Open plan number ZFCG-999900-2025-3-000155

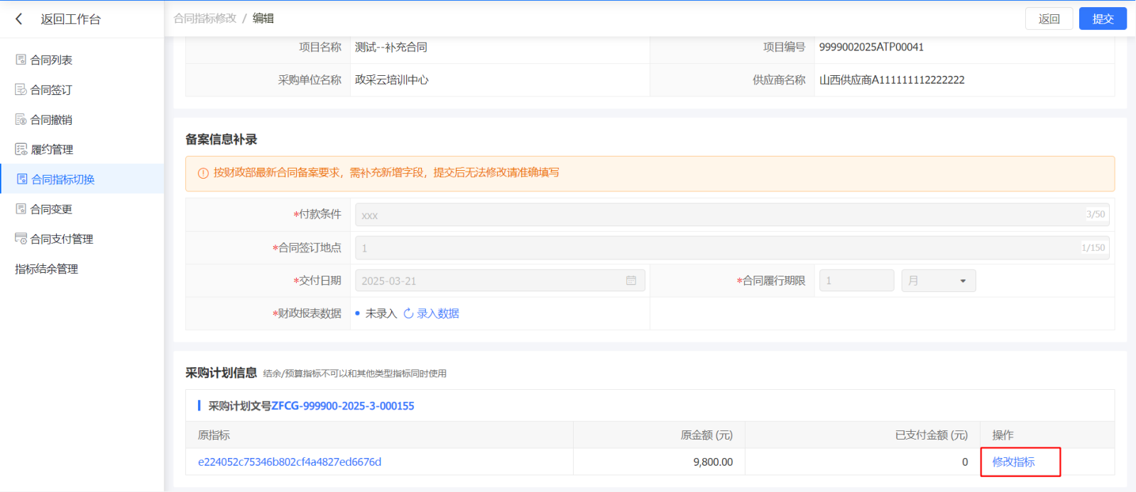click(342, 406)
